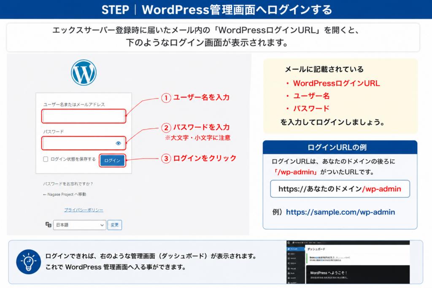
Task: Click the ダッシュボード heading in the thumbnail
Action: click(x=316, y=249)
